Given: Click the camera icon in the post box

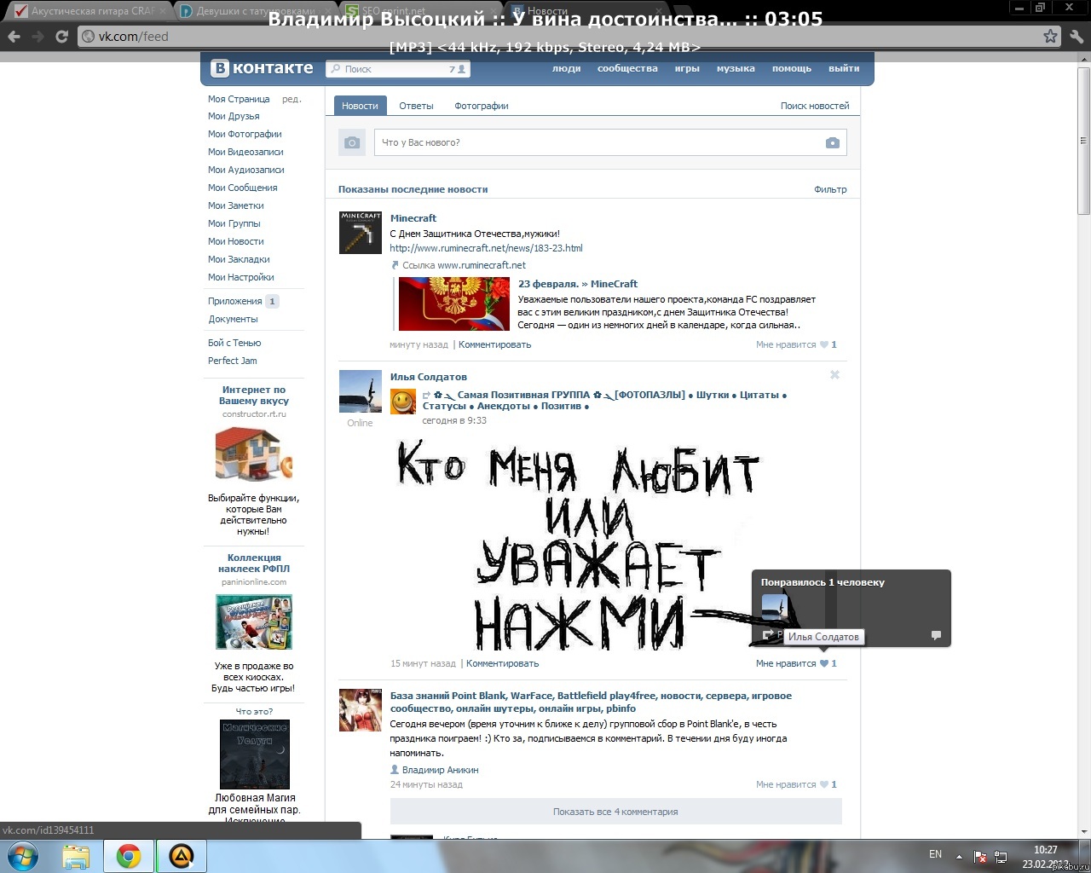Looking at the screenshot, I should tap(832, 143).
